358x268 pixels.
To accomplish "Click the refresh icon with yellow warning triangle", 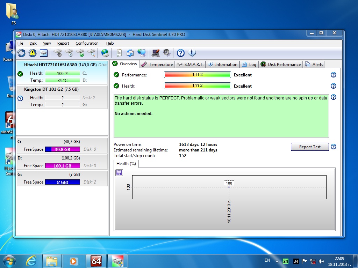I will click(33, 53).
